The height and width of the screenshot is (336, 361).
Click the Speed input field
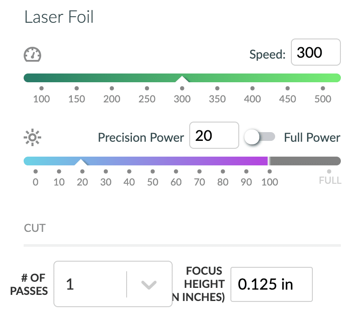coord(315,52)
